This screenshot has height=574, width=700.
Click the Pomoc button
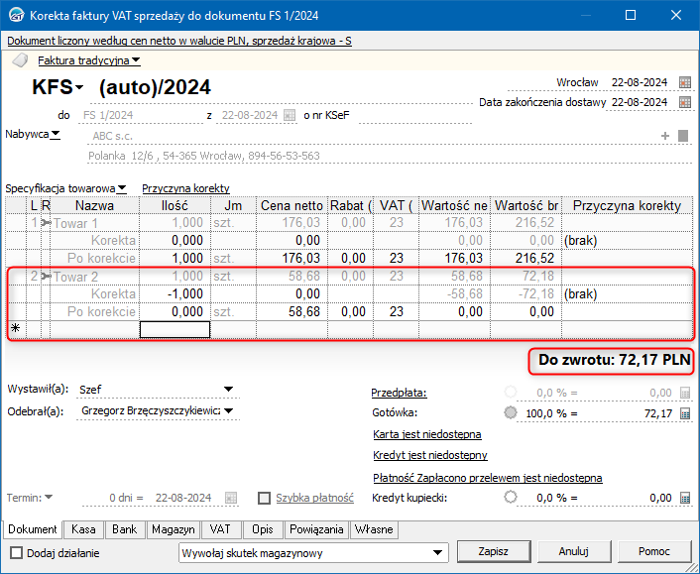(x=654, y=551)
